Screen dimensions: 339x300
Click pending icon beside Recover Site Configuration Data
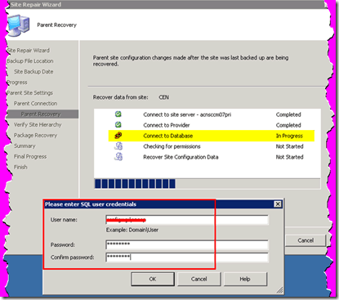118,157
